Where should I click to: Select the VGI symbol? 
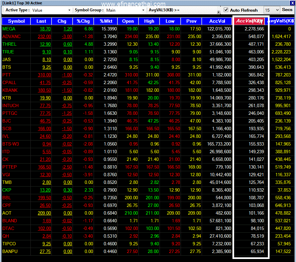tap(6, 175)
